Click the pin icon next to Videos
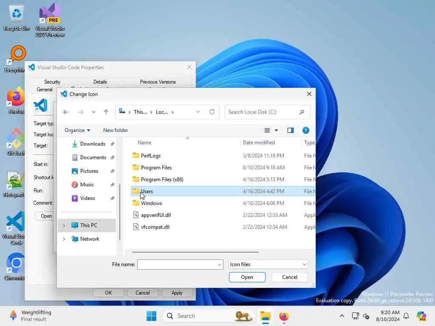 point(112,198)
